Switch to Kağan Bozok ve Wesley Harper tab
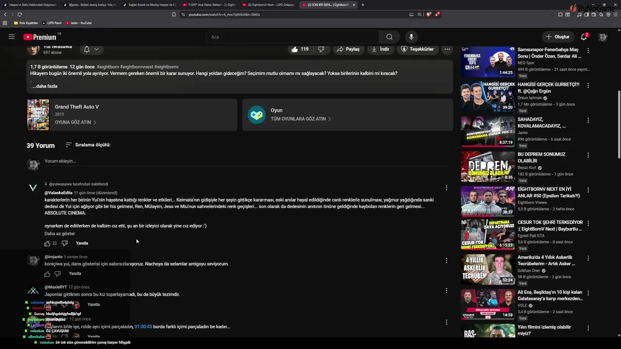 pyautogui.click(x=150, y=5)
